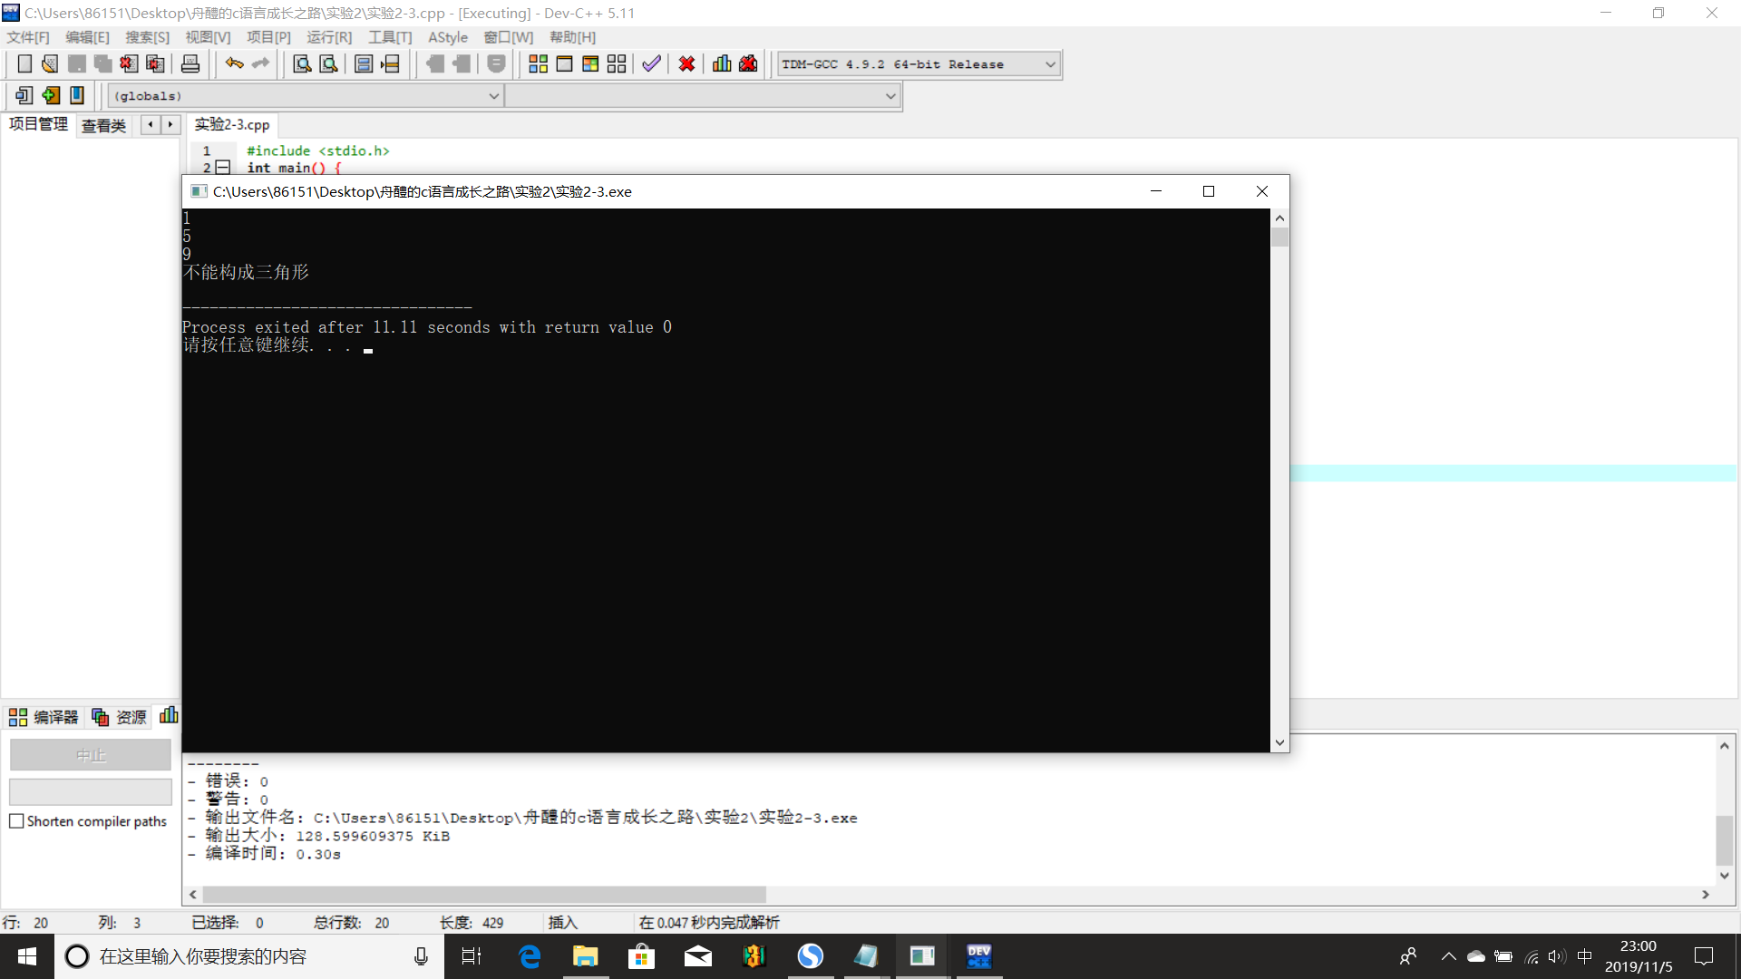The height and width of the screenshot is (979, 1741).
Task: Click the New file toolbar icon
Action: pyautogui.click(x=24, y=63)
